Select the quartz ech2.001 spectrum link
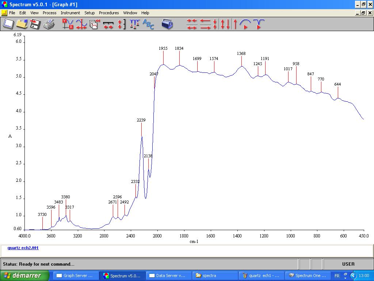 23,248
